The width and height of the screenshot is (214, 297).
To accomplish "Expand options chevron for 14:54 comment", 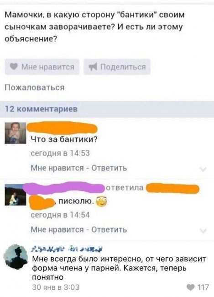I will (x=203, y=231).
